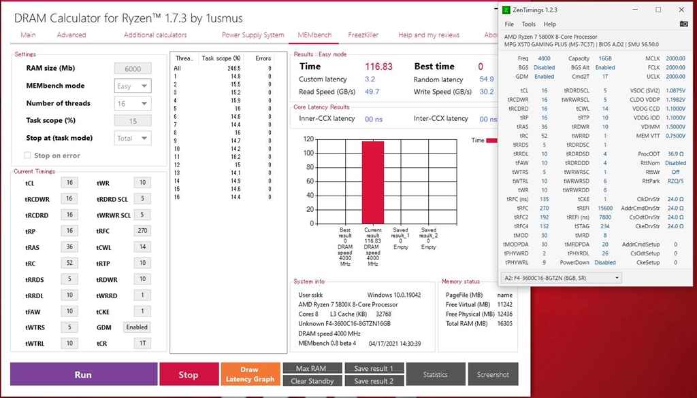Click the Random latency value 54.9
Viewport: 697px width, 398px height.
point(486,79)
